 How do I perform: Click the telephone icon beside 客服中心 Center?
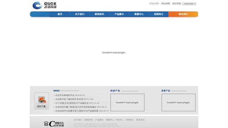[x=46, y=123]
